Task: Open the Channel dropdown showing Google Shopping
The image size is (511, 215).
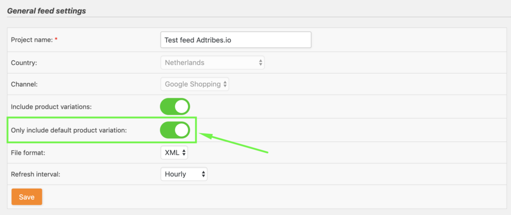Action: click(x=195, y=84)
